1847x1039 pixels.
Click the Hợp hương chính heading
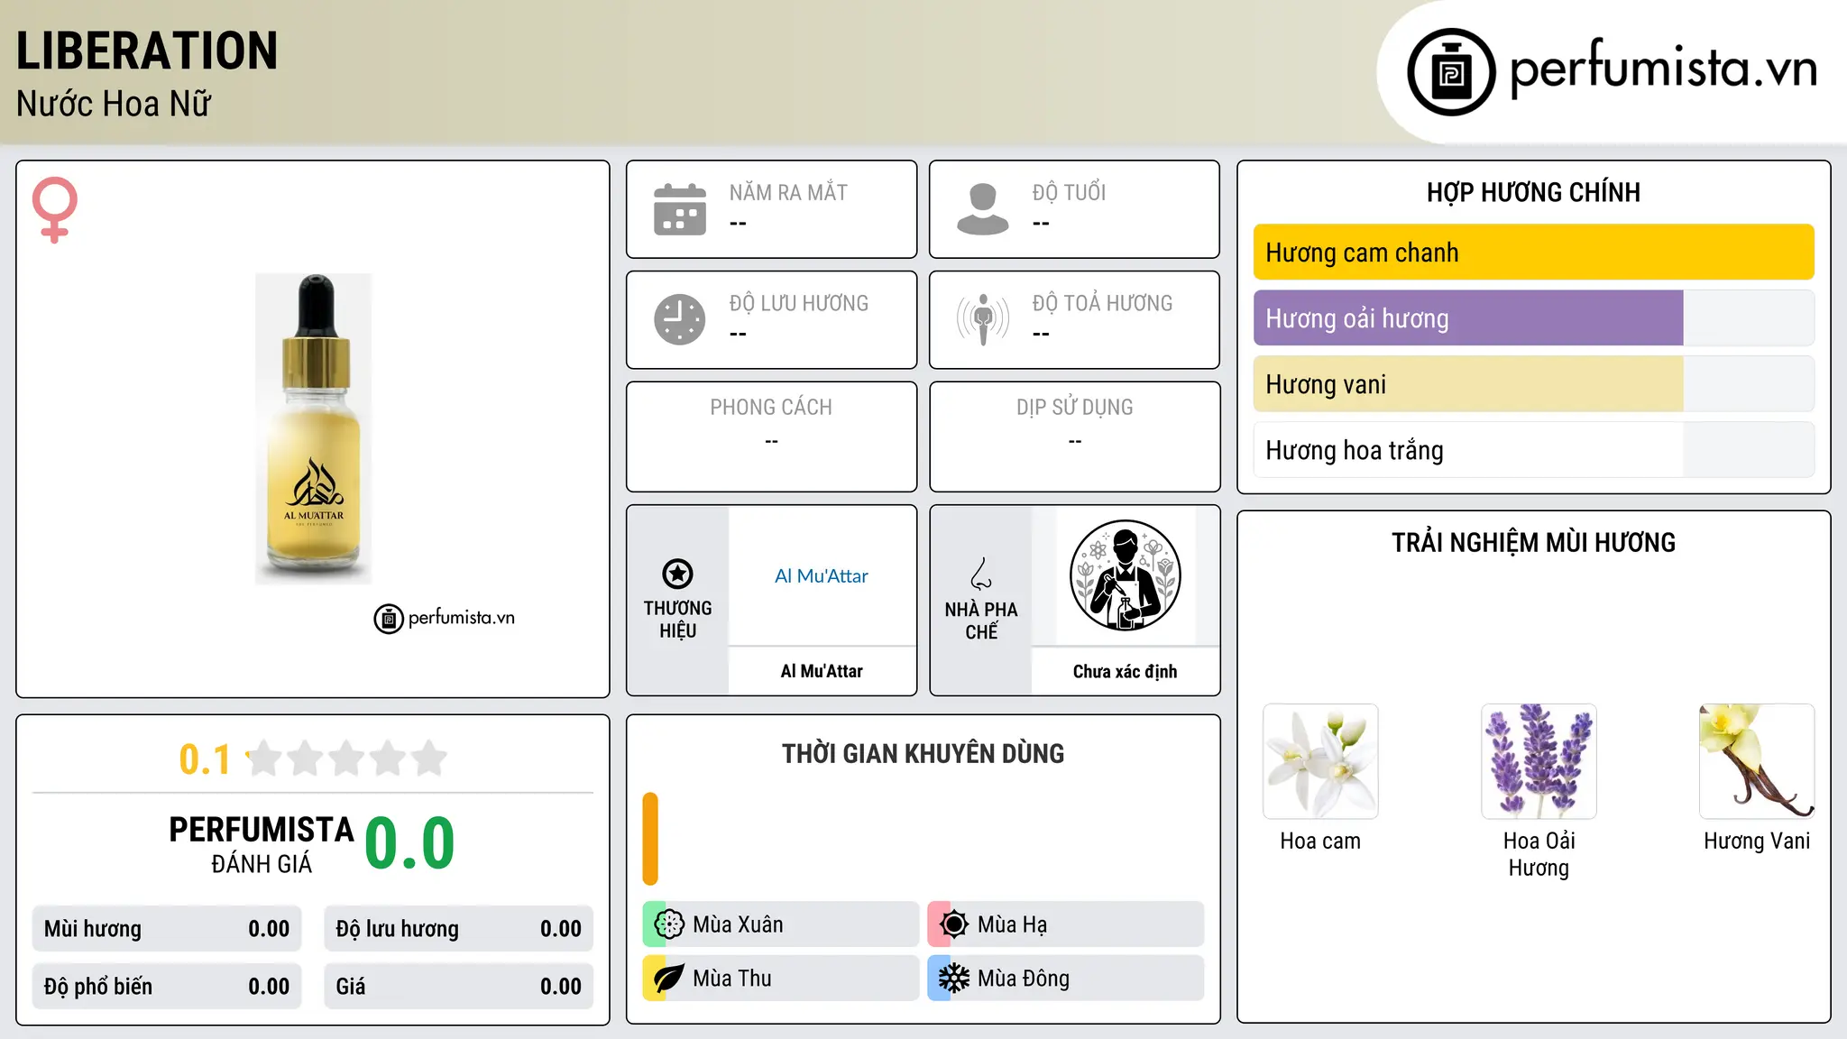tap(1533, 192)
